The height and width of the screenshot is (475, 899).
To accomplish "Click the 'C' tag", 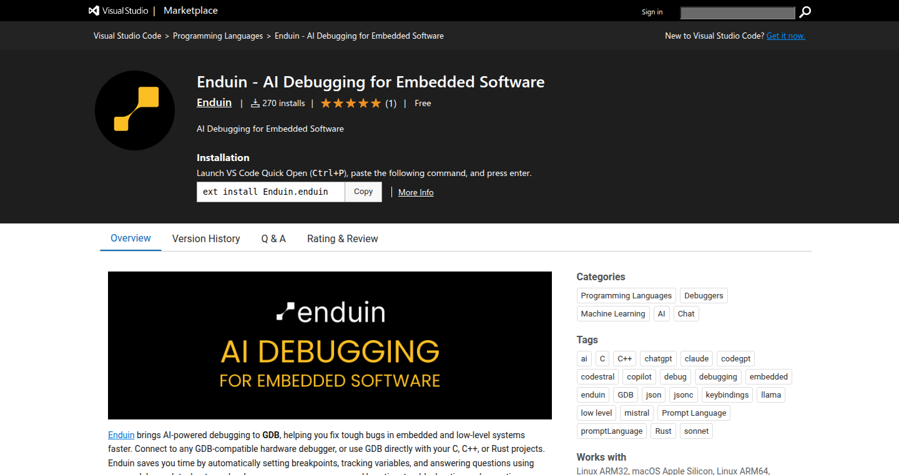I will [602, 359].
